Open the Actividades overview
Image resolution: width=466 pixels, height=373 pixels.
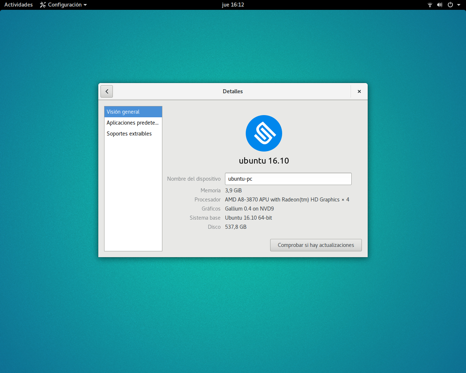19,5
